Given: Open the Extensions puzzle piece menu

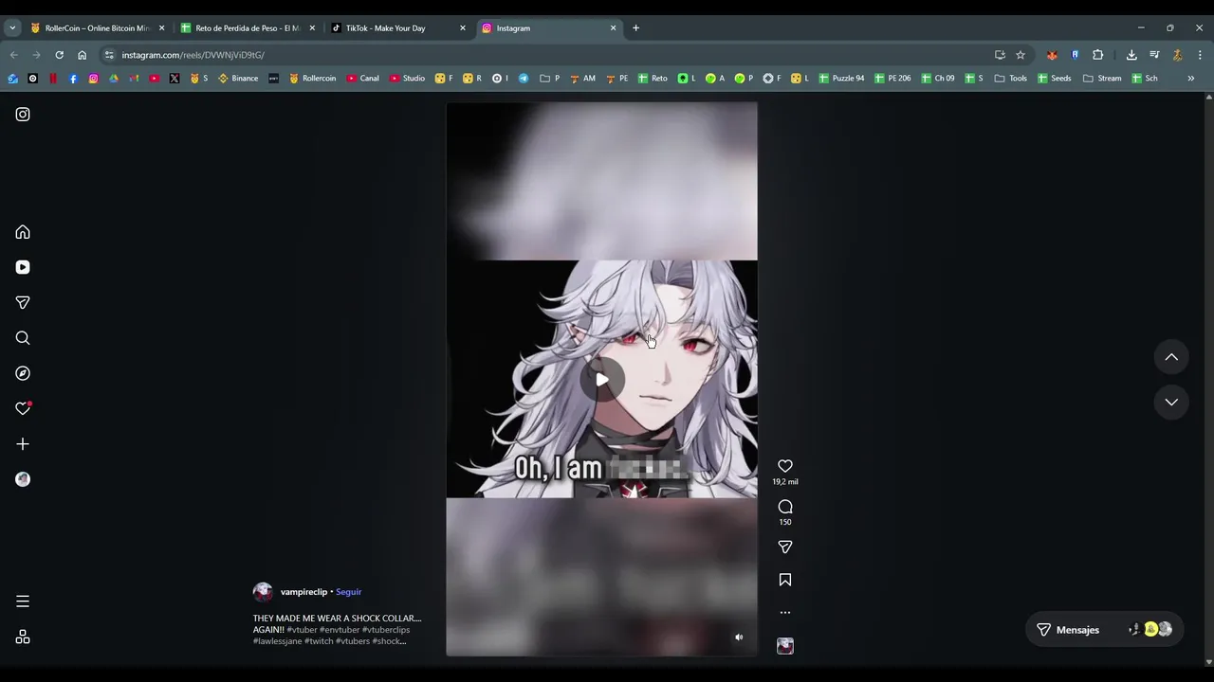Looking at the screenshot, I should click(1098, 55).
